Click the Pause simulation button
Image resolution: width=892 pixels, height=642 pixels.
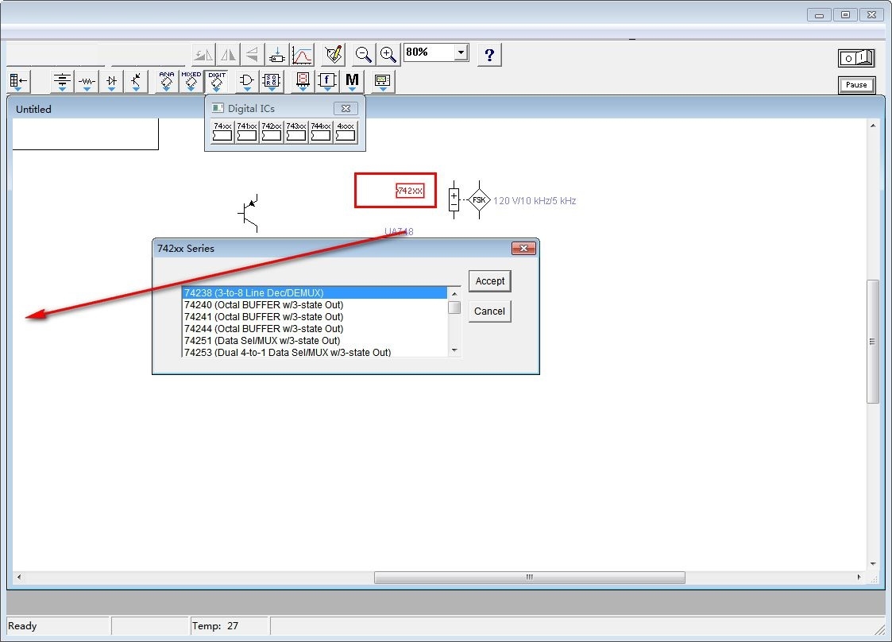[856, 85]
